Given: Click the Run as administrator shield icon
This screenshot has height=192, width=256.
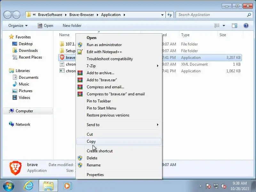Looking at the screenshot, I should pyautogui.click(x=80, y=45).
